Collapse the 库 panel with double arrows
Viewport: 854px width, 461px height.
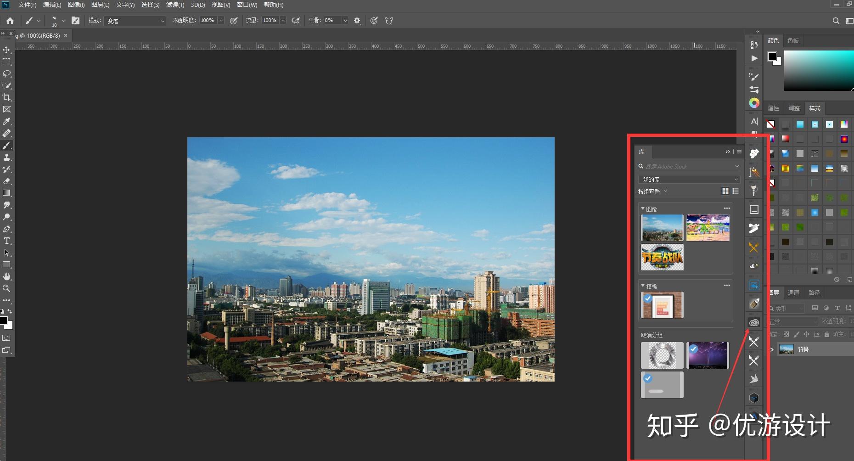point(728,152)
